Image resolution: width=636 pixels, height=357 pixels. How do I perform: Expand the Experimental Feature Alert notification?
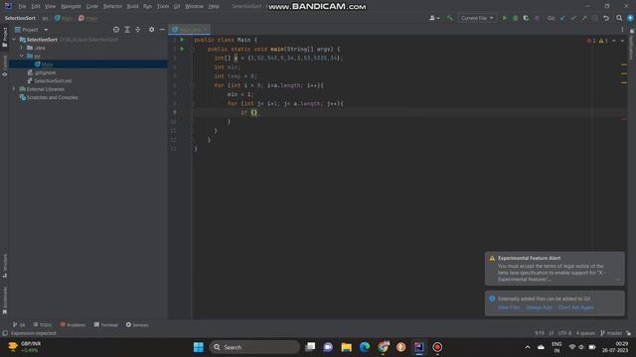coord(618,280)
